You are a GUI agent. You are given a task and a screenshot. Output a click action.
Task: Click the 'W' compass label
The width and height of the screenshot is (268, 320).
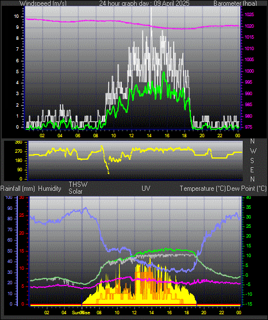(x=253, y=151)
